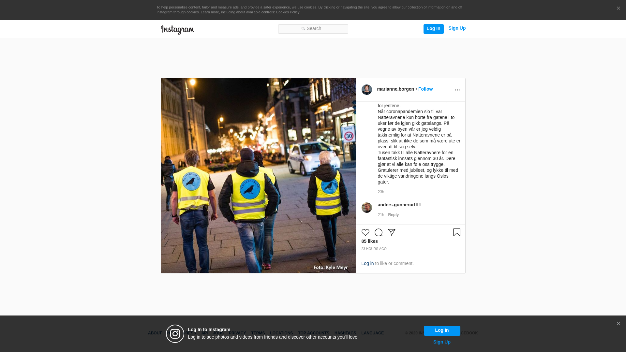This screenshot has width=626, height=352.
Task: Open PRIVACY footer link
Action: [237, 333]
